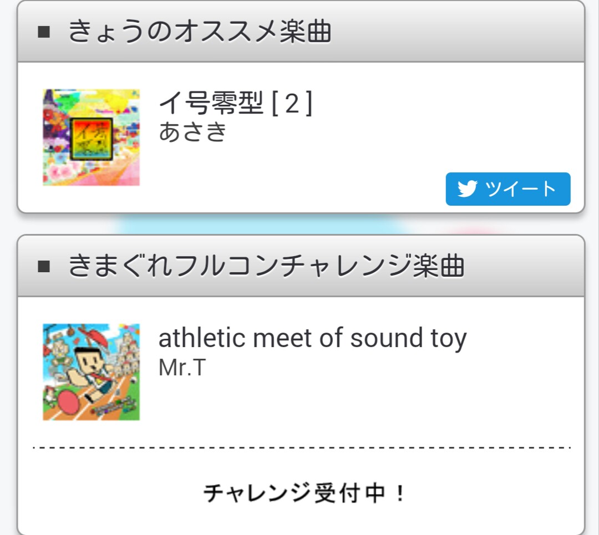Tap the kanji label centered on イ号零型 jacket
599x535 pixels.
pos(91,138)
